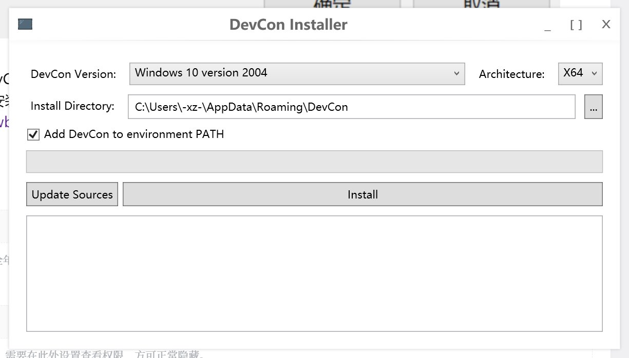Start installation with the Install button

pos(362,194)
